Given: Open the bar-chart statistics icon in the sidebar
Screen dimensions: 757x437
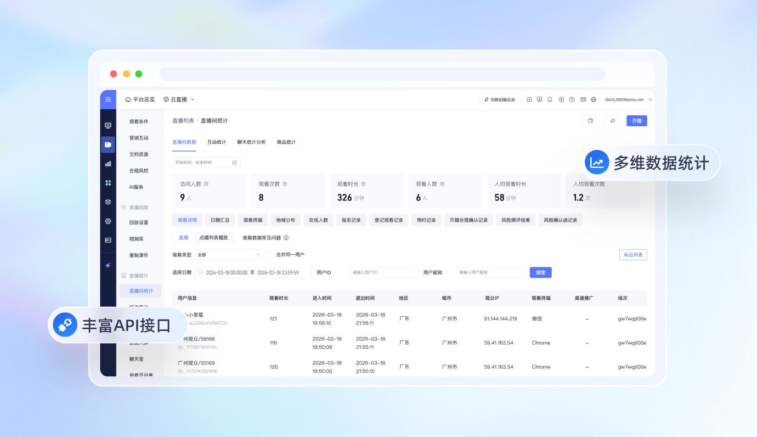Looking at the screenshot, I should pyautogui.click(x=108, y=164).
